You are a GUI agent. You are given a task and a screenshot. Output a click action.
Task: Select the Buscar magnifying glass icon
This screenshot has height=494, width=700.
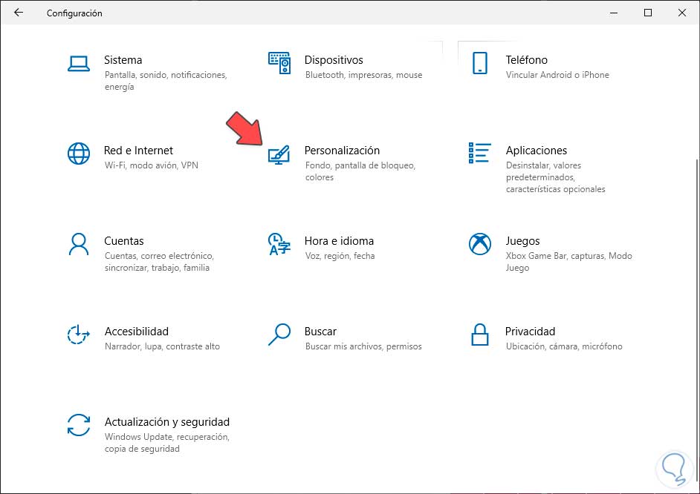(279, 335)
